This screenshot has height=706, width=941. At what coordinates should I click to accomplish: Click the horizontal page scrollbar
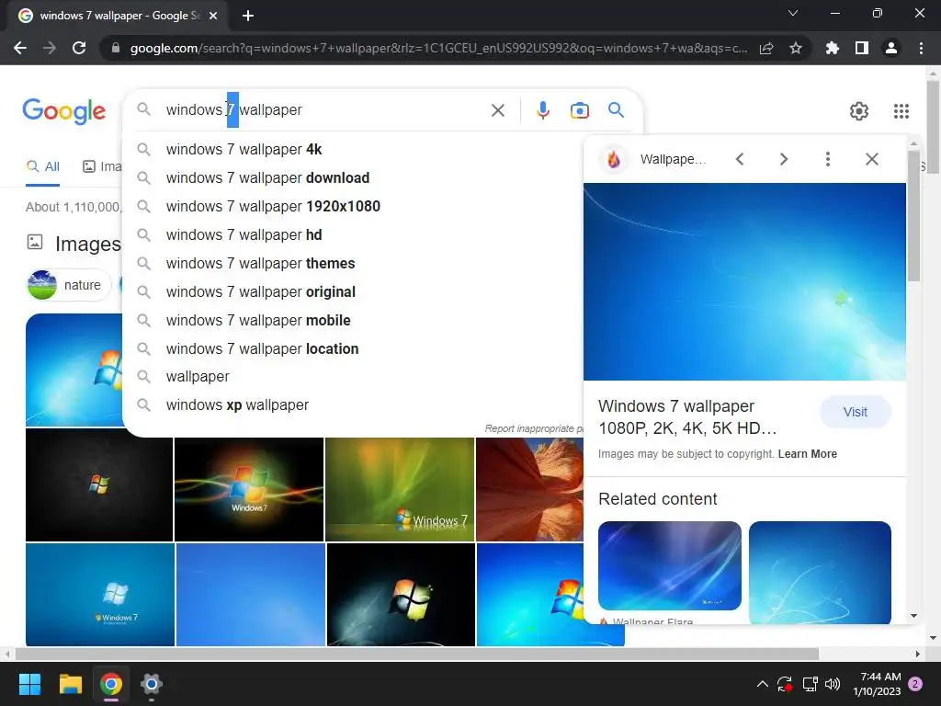tap(417, 654)
